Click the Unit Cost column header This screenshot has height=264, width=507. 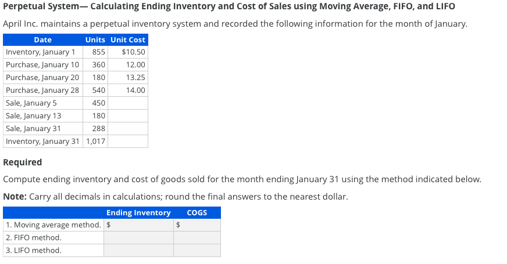[x=128, y=39]
